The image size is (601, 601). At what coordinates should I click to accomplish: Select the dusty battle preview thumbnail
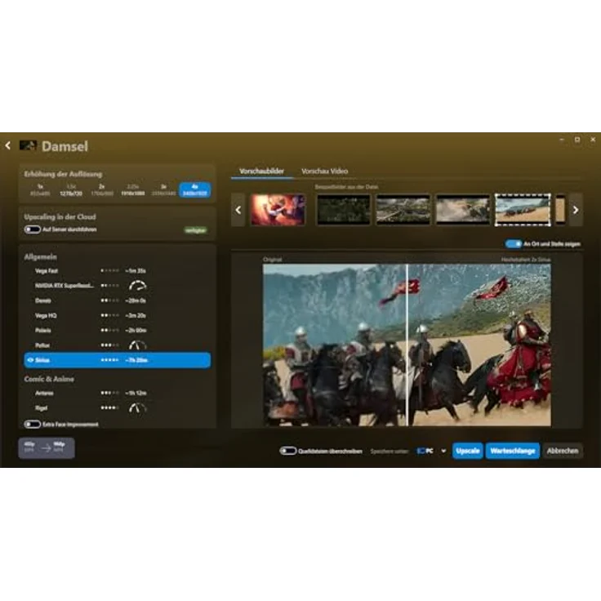point(463,210)
